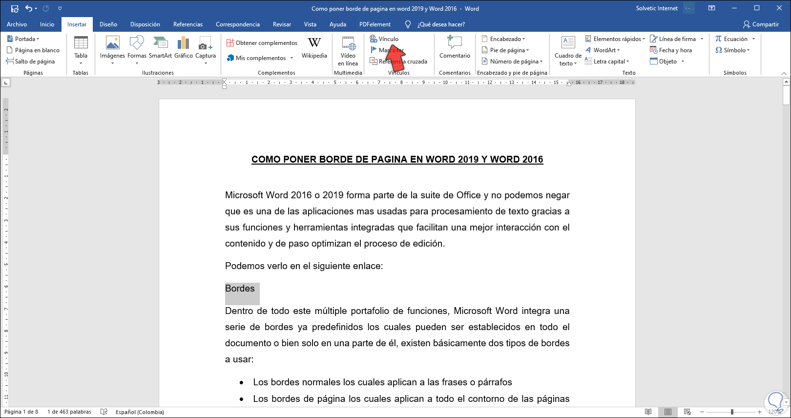Insert Fecha y hora
The height and width of the screenshot is (418, 791).
[x=671, y=50]
